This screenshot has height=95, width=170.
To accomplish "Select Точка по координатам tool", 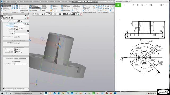I will [76, 6].
